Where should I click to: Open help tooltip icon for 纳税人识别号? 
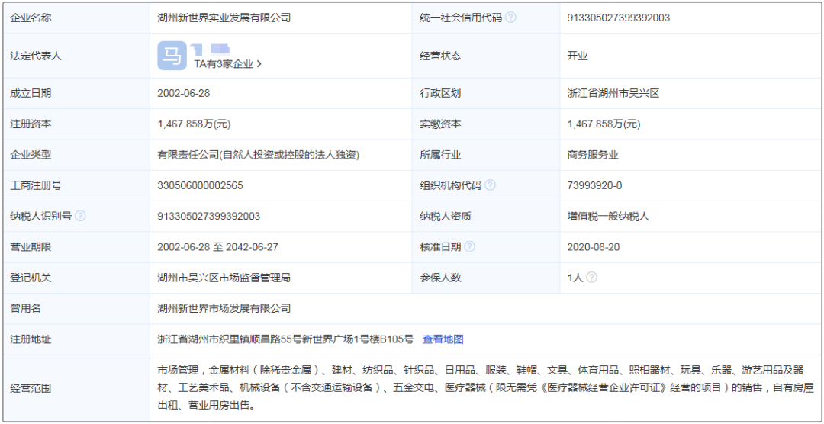click(x=80, y=216)
